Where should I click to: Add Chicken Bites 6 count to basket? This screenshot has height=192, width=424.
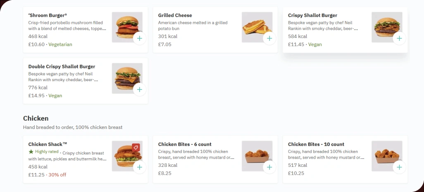[x=269, y=167]
